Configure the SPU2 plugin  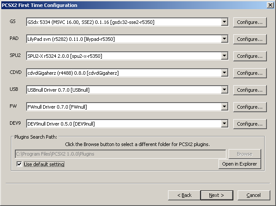[250, 56]
